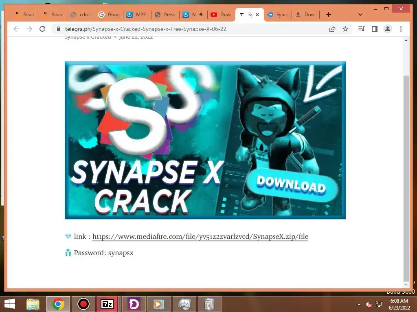Click the network tray icon
Screen dimensions: 417x312
379,304
